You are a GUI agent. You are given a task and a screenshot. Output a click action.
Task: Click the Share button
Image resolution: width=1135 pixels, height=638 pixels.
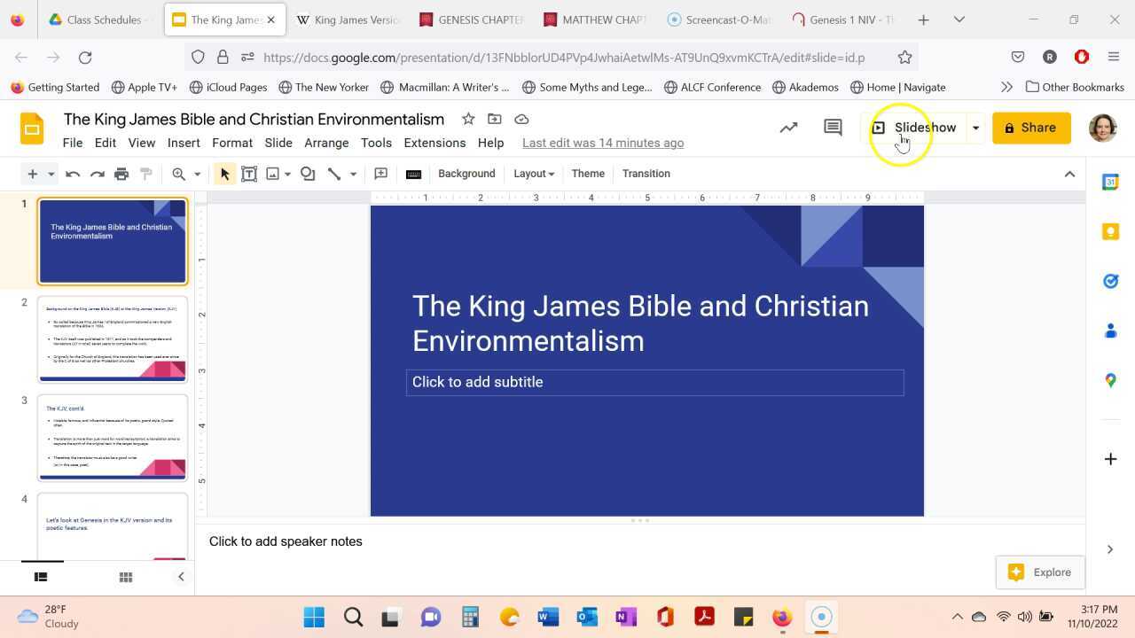pyautogui.click(x=1031, y=127)
